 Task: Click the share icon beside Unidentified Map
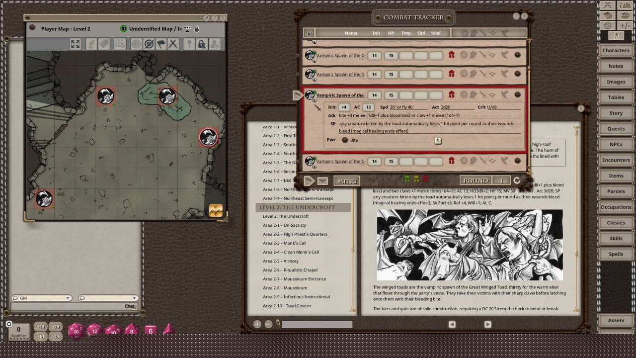pyautogui.click(x=188, y=29)
